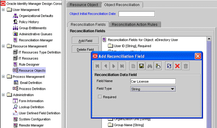The width and height of the screenshot is (217, 128).
Task: Click the User Defined Field Definition icon
Action: pos(15,113)
